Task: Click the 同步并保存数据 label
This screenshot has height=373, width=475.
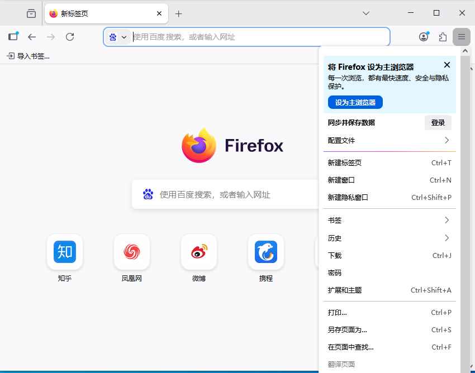Action: 351,123
